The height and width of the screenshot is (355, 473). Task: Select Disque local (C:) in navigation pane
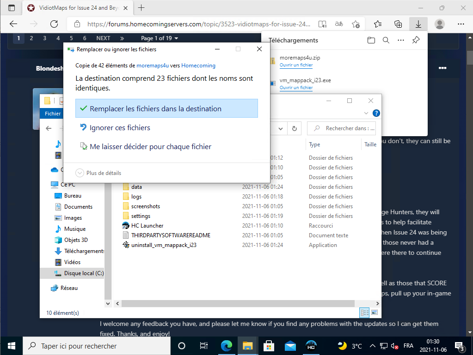pos(83,273)
